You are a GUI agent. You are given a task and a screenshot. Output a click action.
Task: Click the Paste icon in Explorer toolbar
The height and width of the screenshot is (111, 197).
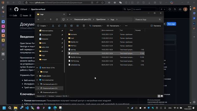pos(65,26)
